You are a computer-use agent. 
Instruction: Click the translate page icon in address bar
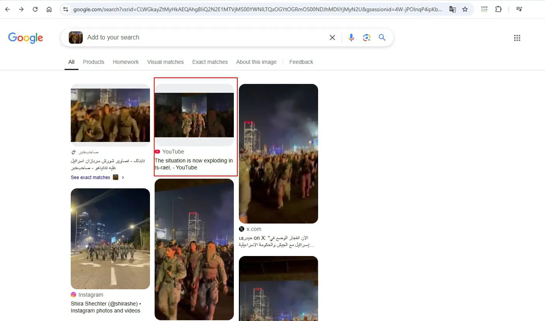click(452, 9)
